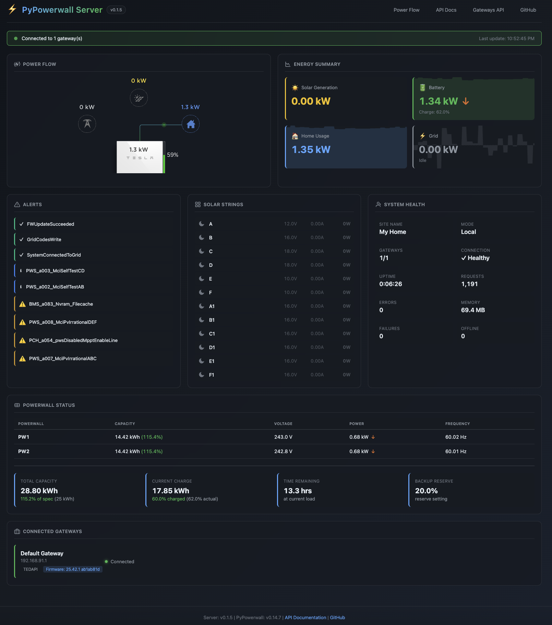The height and width of the screenshot is (625, 552).
Task: Click the blue home icon in Power Flow
Action: [x=191, y=124]
